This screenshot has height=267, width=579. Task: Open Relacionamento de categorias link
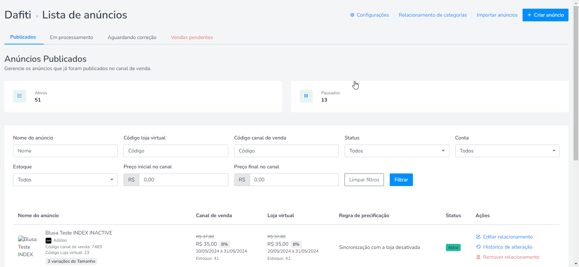coord(432,15)
